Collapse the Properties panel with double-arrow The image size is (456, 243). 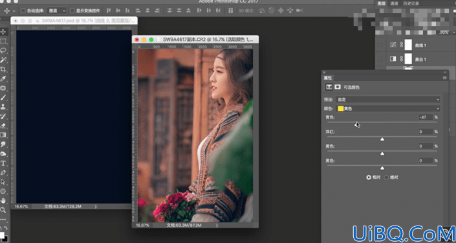tap(444, 73)
